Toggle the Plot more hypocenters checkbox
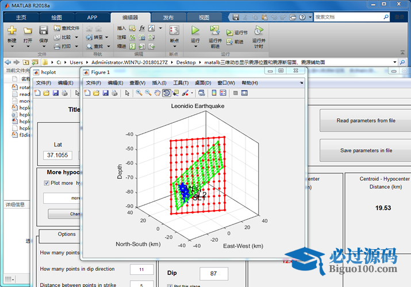This screenshot has width=411, height=287. click(47, 183)
